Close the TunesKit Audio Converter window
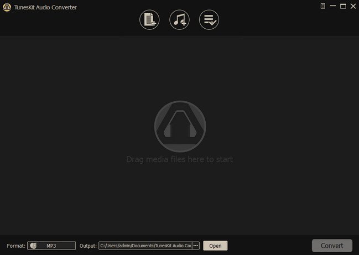This screenshot has height=255, width=359. (x=352, y=7)
